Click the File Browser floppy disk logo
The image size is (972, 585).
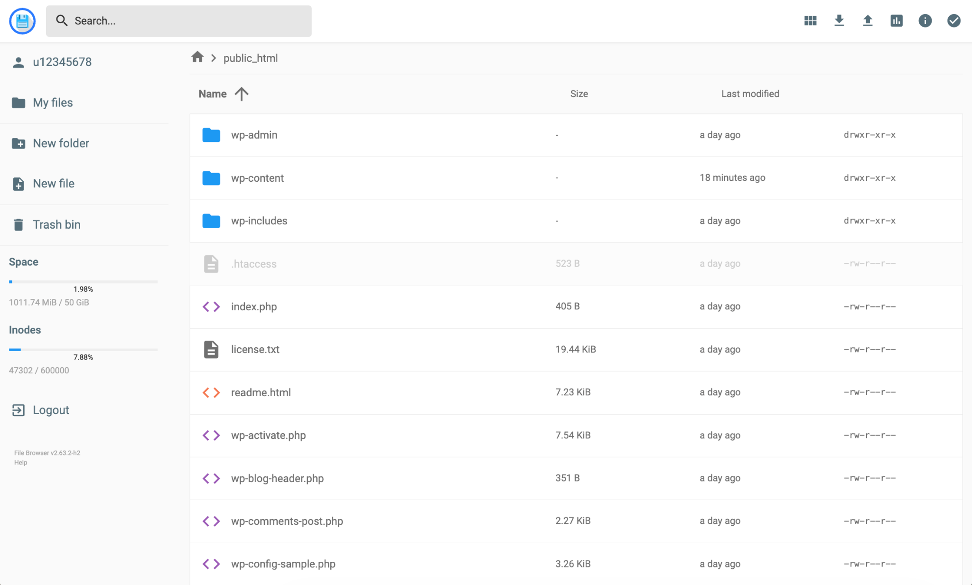click(x=22, y=21)
